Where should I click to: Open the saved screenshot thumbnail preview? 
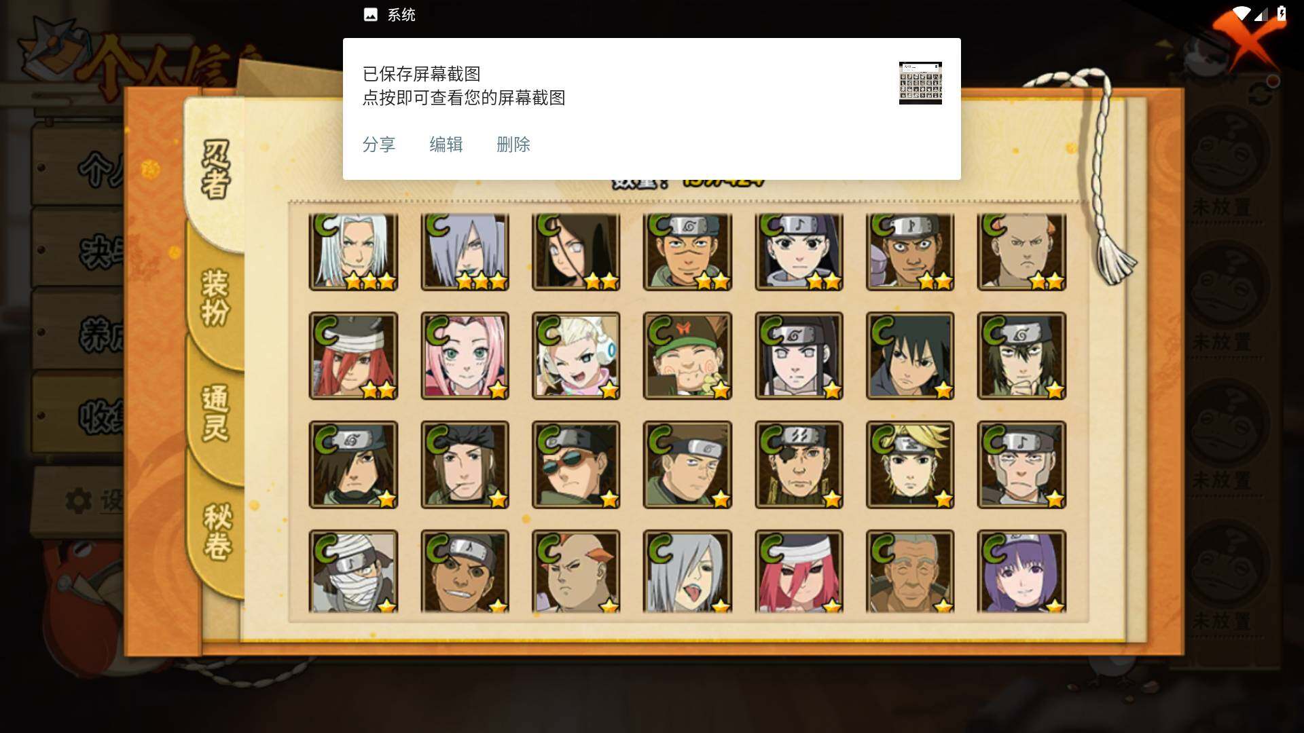920,83
